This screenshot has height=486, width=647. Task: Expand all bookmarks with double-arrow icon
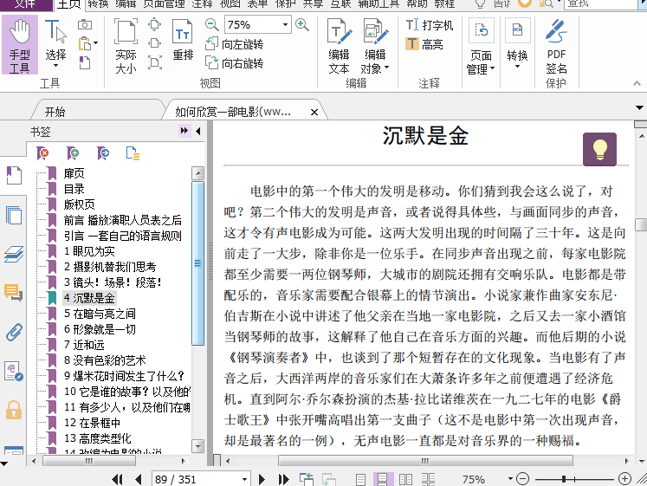tap(184, 131)
